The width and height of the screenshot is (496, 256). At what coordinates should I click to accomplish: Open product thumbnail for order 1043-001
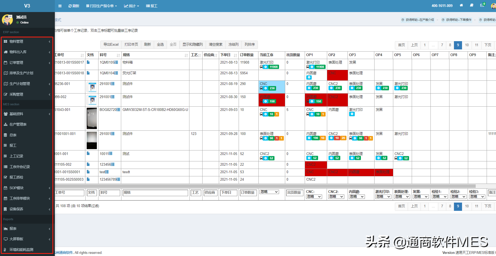[x=92, y=118]
